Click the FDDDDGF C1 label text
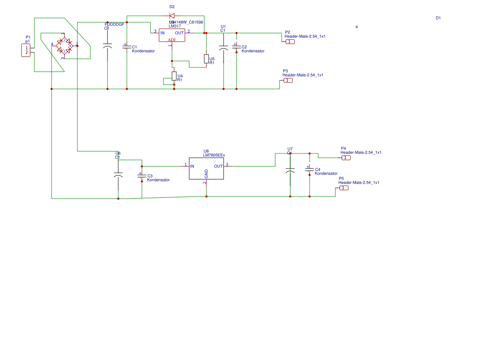This screenshot has width=503, height=356. (x=113, y=25)
